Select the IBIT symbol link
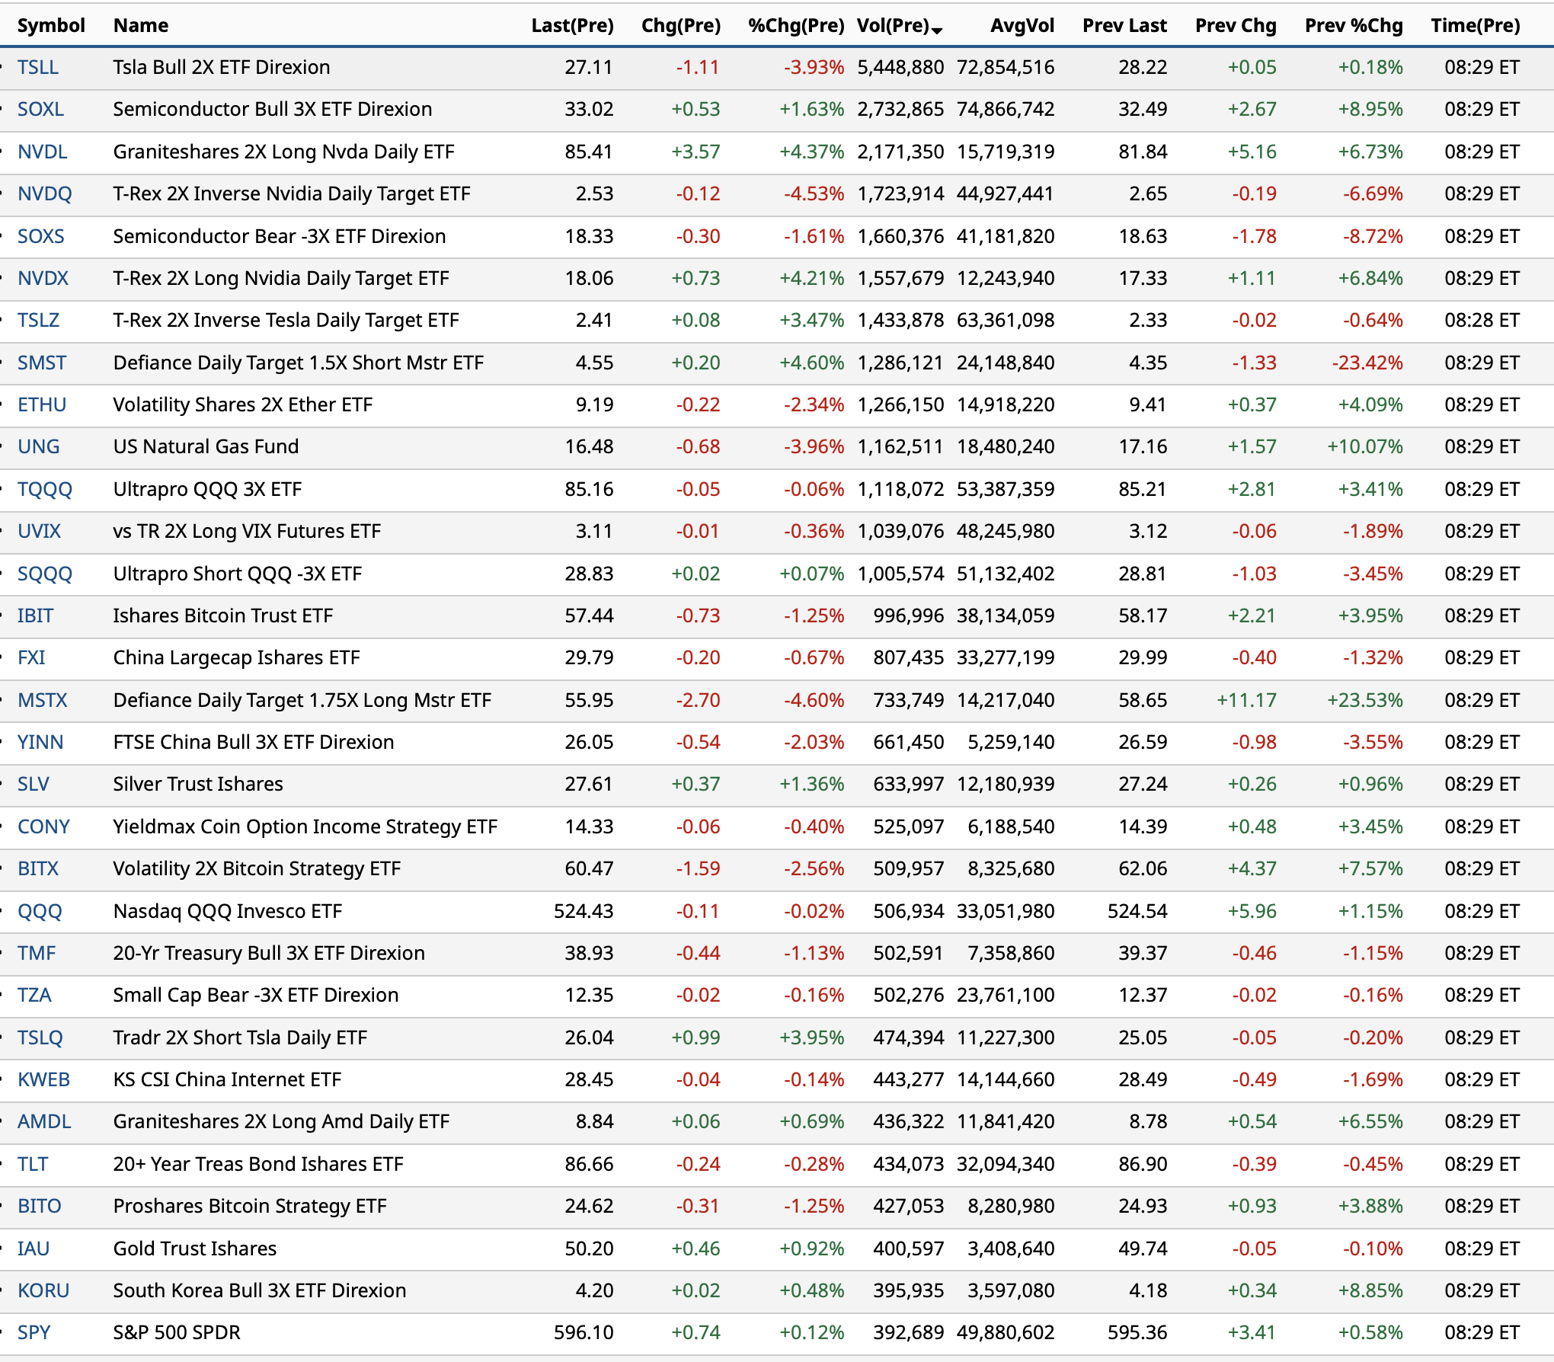 click(35, 615)
